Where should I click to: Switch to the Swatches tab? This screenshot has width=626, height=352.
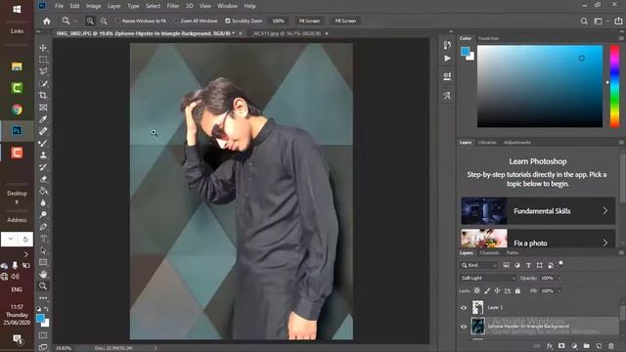[488, 38]
